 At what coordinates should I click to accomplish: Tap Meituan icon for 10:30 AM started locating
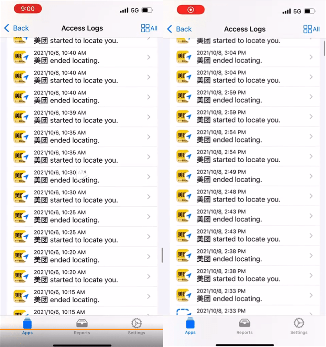[x=21, y=196]
